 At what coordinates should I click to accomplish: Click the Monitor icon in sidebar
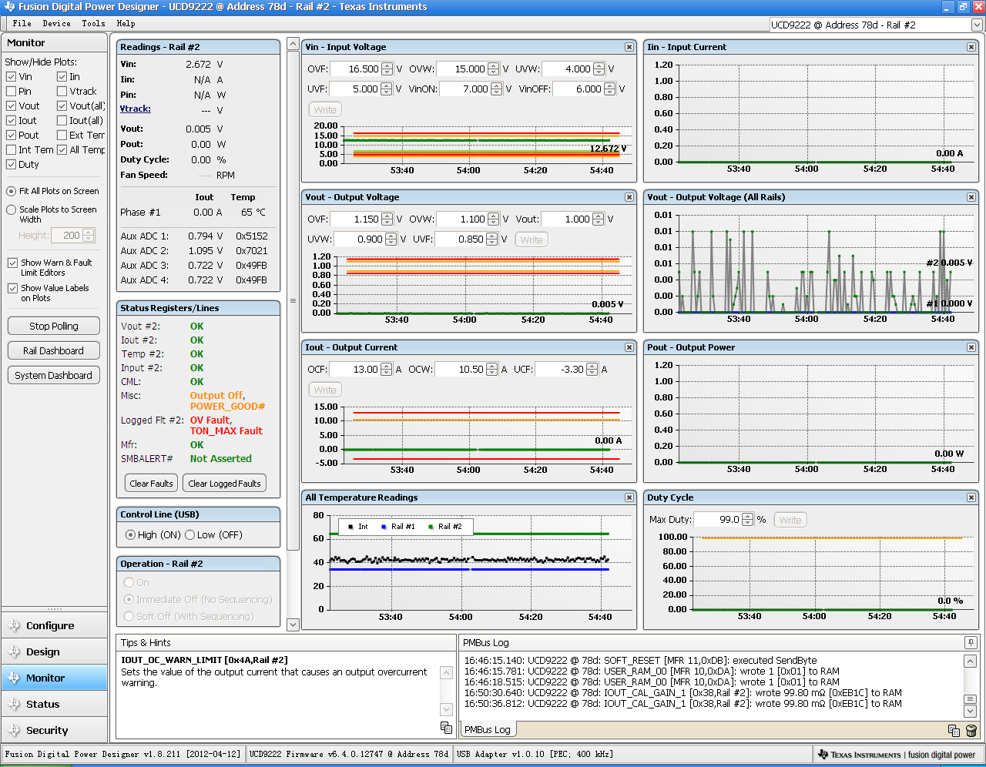pos(14,678)
